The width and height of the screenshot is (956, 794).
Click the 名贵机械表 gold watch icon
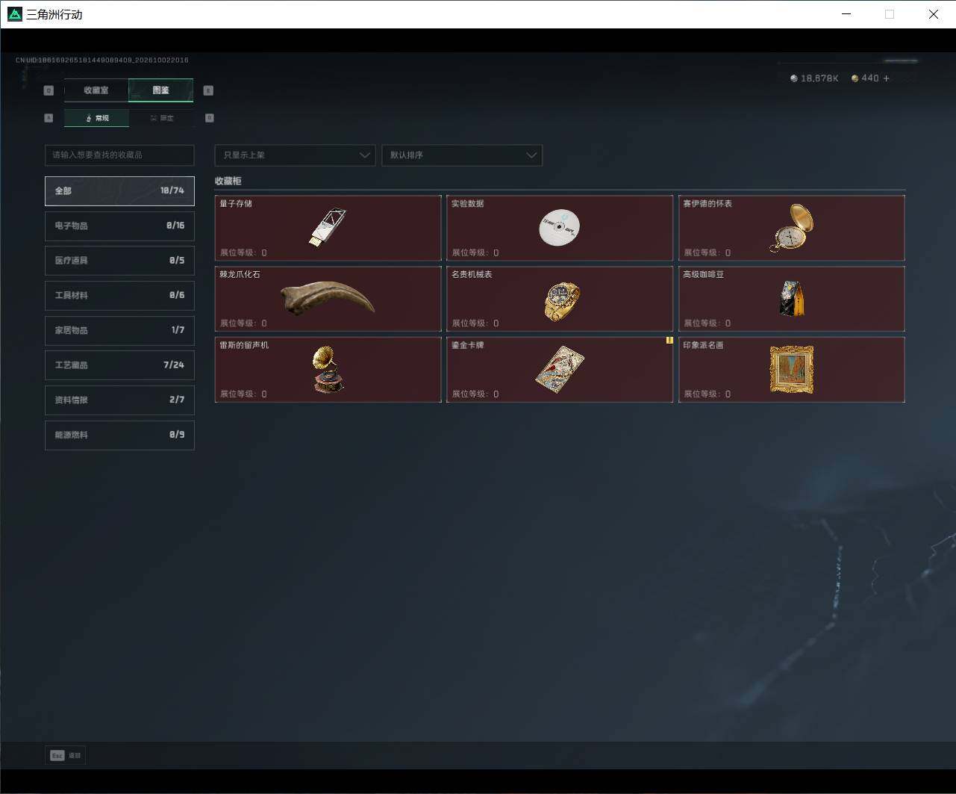coord(561,301)
